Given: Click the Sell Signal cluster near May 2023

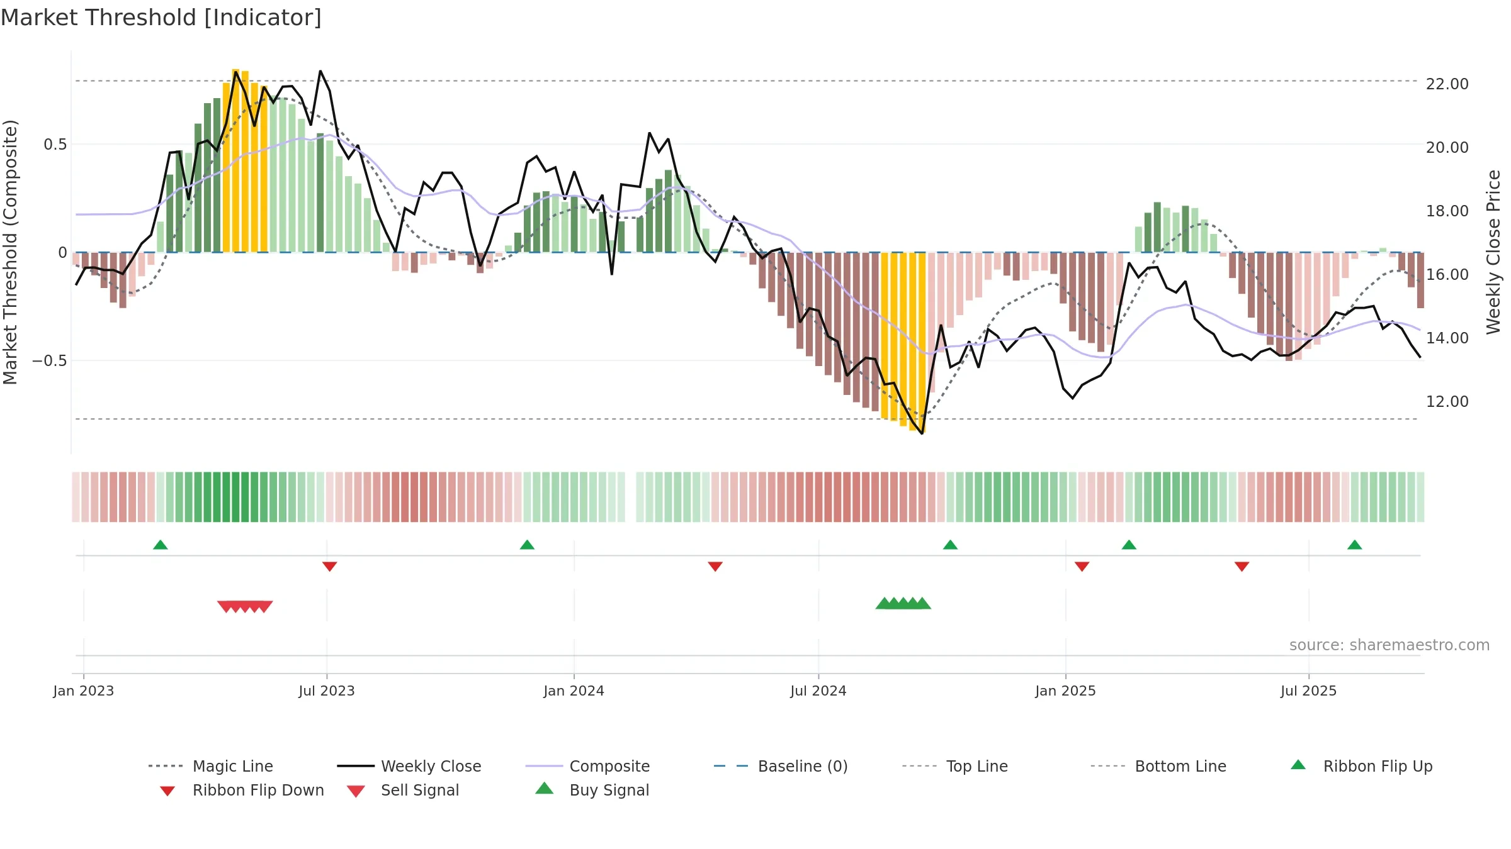Looking at the screenshot, I should click(245, 607).
